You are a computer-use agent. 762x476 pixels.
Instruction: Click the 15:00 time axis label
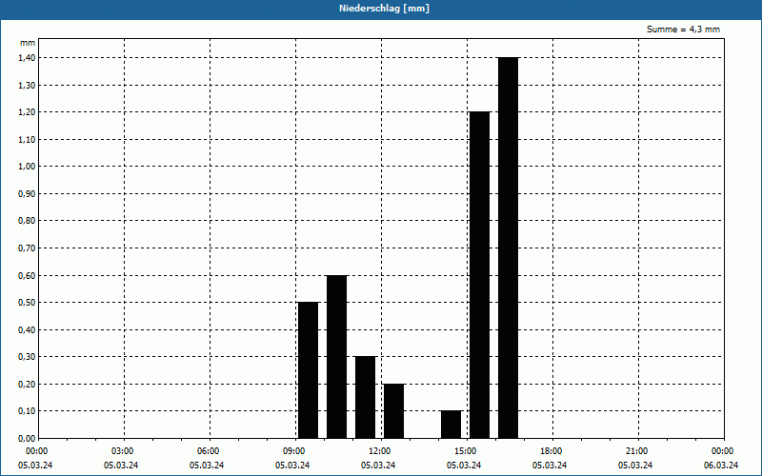point(466,451)
